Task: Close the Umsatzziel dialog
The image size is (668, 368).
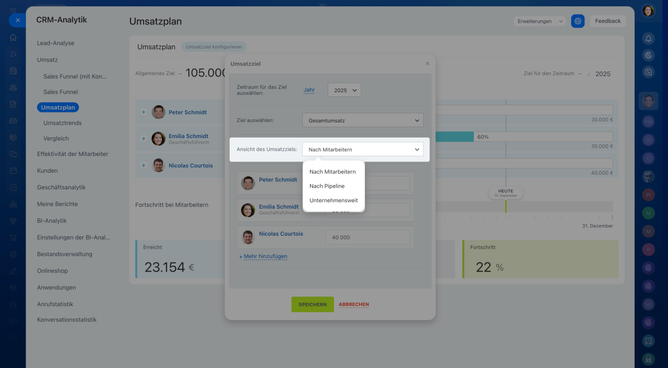Action: click(427, 64)
